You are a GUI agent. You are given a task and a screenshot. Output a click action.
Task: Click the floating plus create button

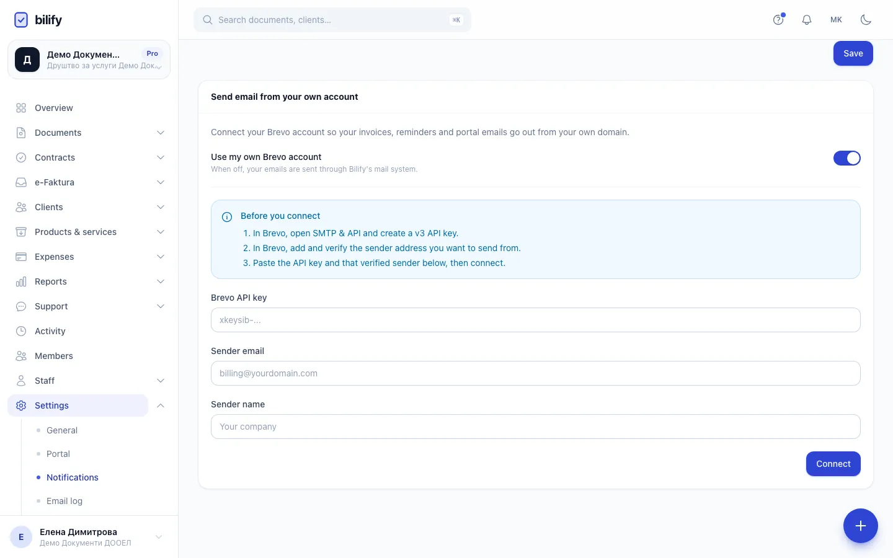pyautogui.click(x=861, y=526)
